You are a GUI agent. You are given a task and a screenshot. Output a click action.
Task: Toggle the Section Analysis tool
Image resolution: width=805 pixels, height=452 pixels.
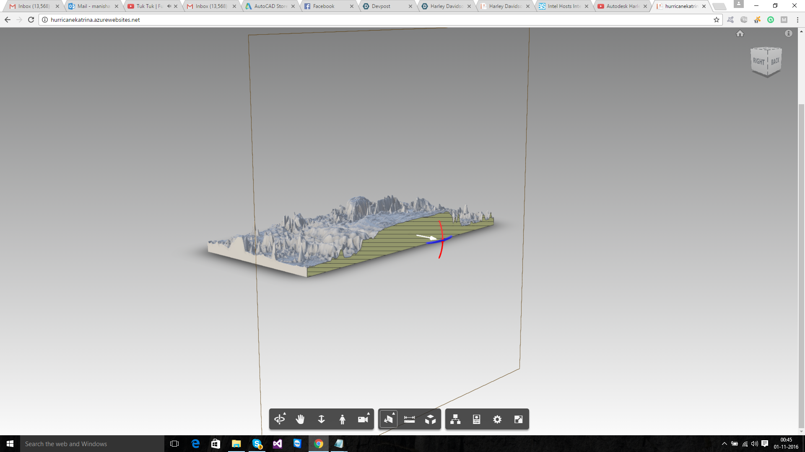pos(389,419)
